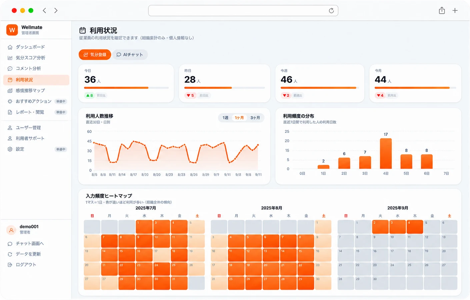Select the 1ヶ月 time range
Screen dimensions: 470x300
click(x=239, y=118)
